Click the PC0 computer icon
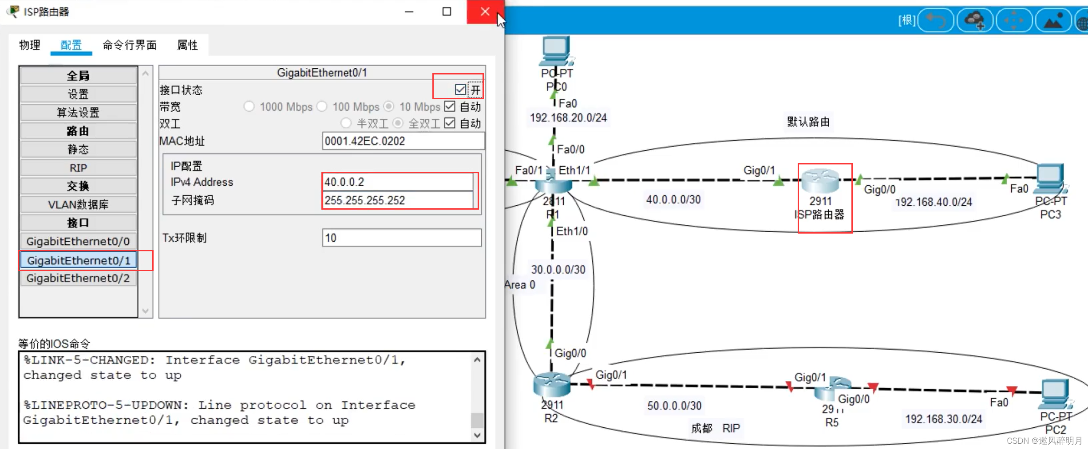 click(555, 51)
